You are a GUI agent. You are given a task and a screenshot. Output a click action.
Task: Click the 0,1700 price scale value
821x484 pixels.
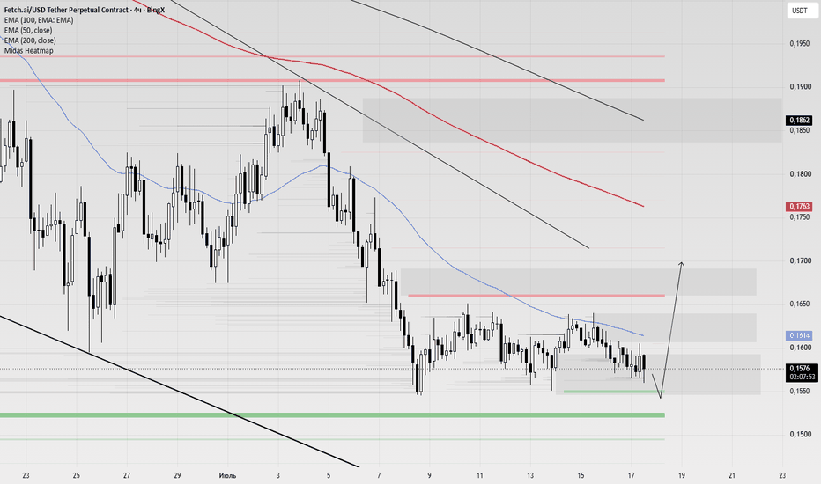(x=800, y=260)
